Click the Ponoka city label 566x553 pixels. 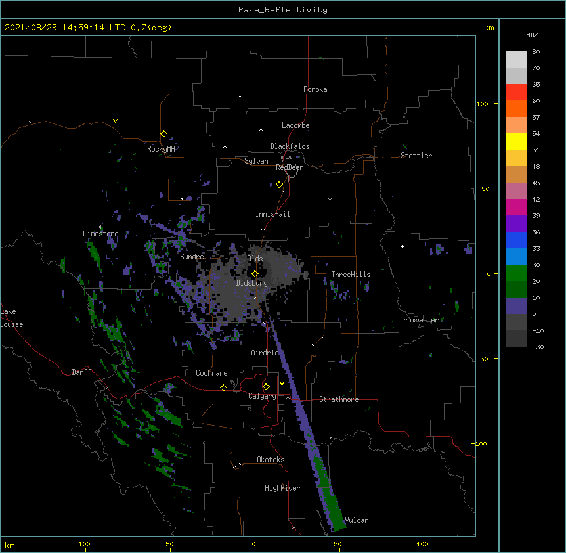coord(315,89)
